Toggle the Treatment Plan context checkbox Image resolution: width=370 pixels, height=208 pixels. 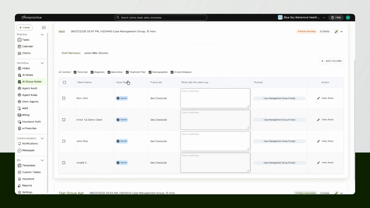(127, 72)
